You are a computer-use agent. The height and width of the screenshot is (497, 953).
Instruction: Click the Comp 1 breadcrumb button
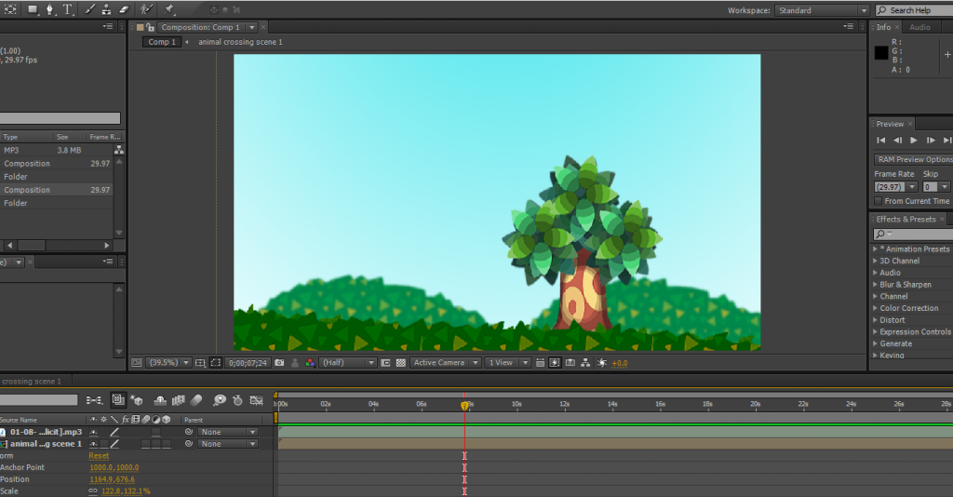162,42
